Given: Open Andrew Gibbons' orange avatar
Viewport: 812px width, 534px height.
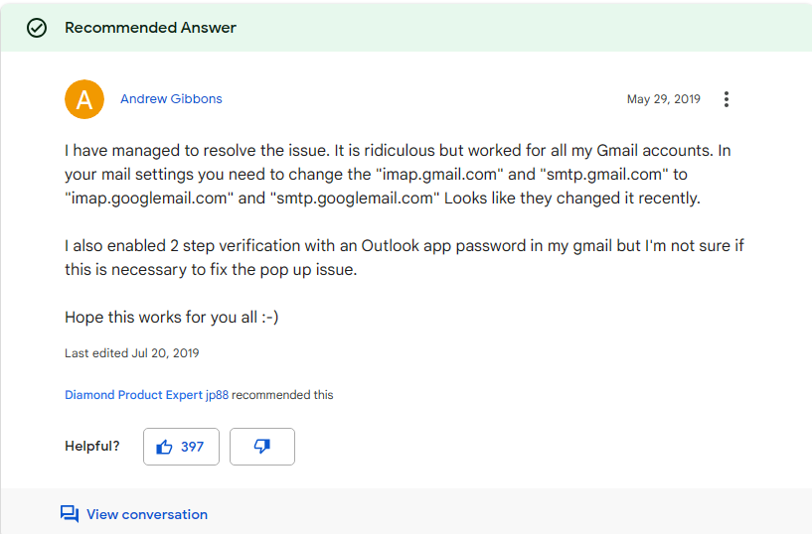Looking at the screenshot, I should pyautogui.click(x=84, y=99).
